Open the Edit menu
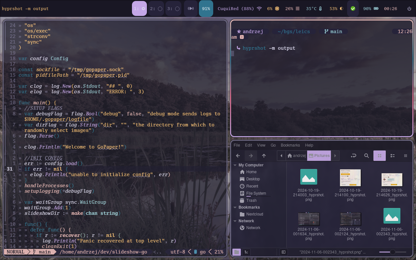Viewport: 416px width, 260px height. tap(249, 145)
